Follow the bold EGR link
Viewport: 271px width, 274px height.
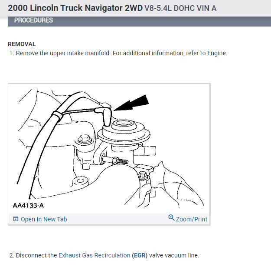click(x=140, y=255)
